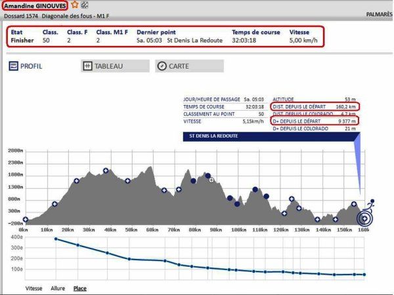The image size is (394, 295).
Task: Switch to the TABLEAU tab
Action: tap(111, 66)
